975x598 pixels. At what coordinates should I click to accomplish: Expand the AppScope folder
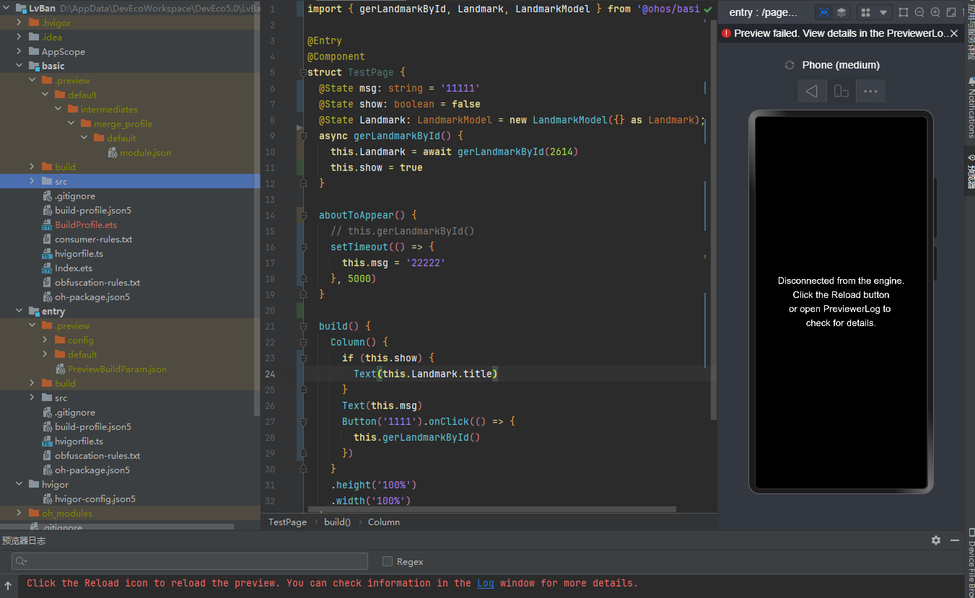pyautogui.click(x=19, y=51)
